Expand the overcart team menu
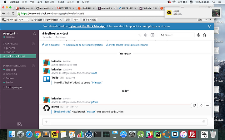 [x=10, y=33]
